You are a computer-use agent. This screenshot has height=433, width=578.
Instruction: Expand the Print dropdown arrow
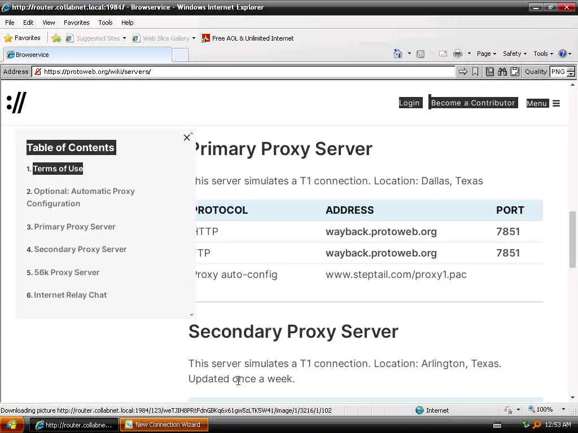[469, 54]
